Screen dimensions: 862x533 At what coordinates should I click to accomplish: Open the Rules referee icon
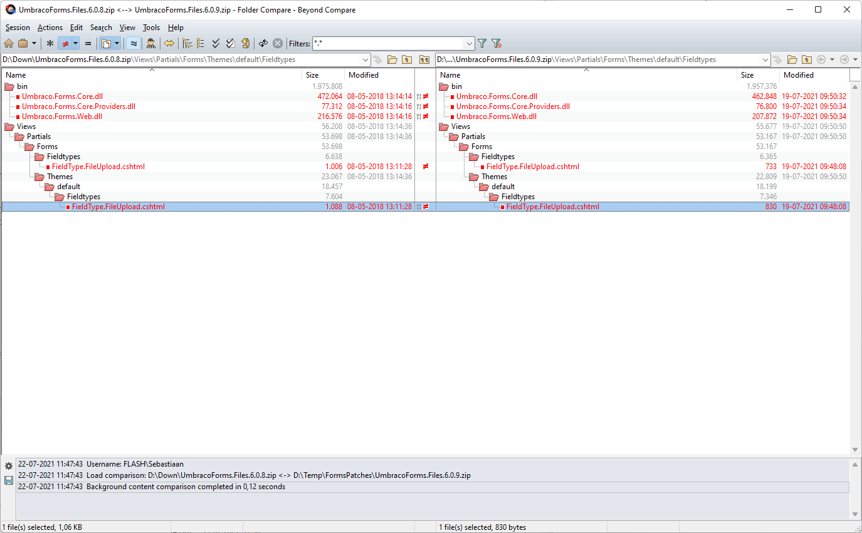click(x=151, y=43)
